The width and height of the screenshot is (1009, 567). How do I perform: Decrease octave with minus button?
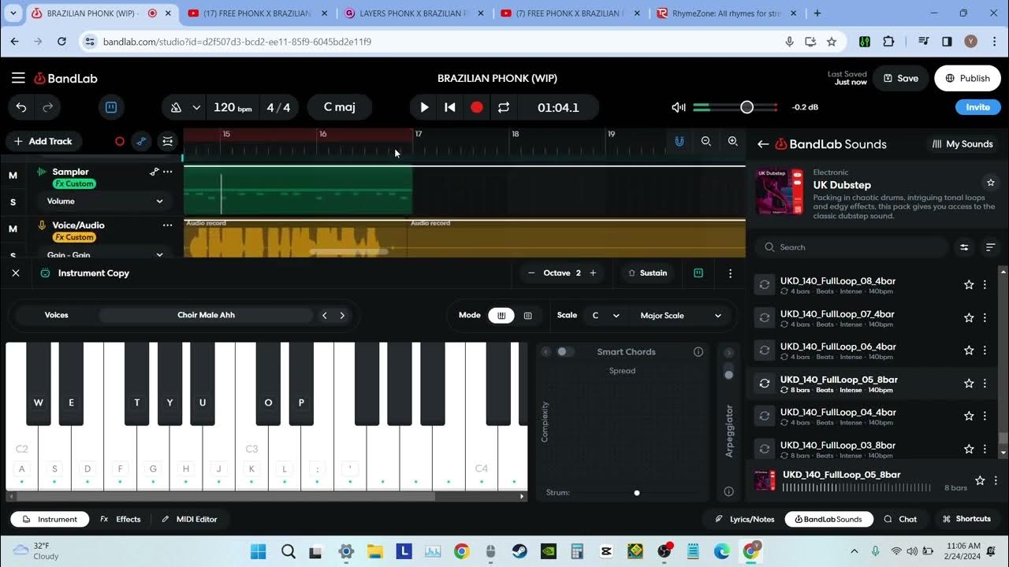[x=531, y=273]
